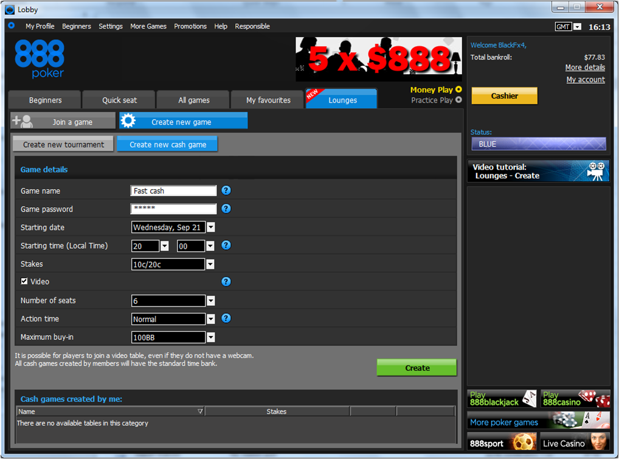Open the Cashier
Screen dimensions: 619x459
[505, 96]
